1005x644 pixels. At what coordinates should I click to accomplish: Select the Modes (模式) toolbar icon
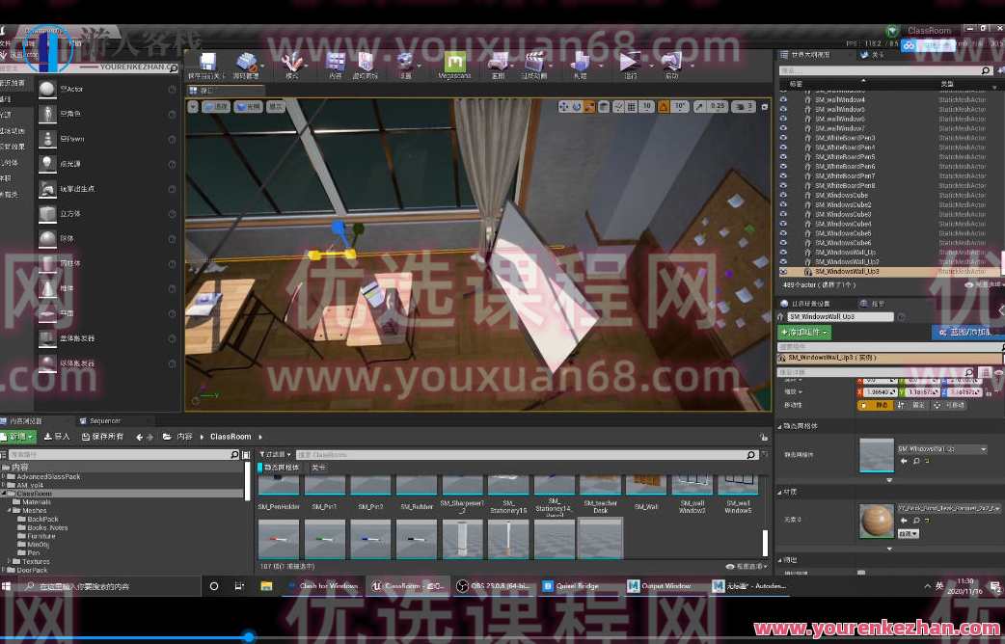pyautogui.click(x=291, y=65)
